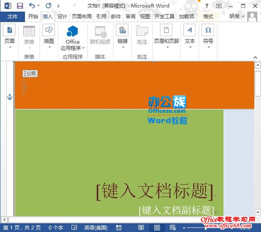The width and height of the screenshot is (261, 232).
Task: Click the 联机视频 (Online Video) icon
Action: tap(100, 32)
